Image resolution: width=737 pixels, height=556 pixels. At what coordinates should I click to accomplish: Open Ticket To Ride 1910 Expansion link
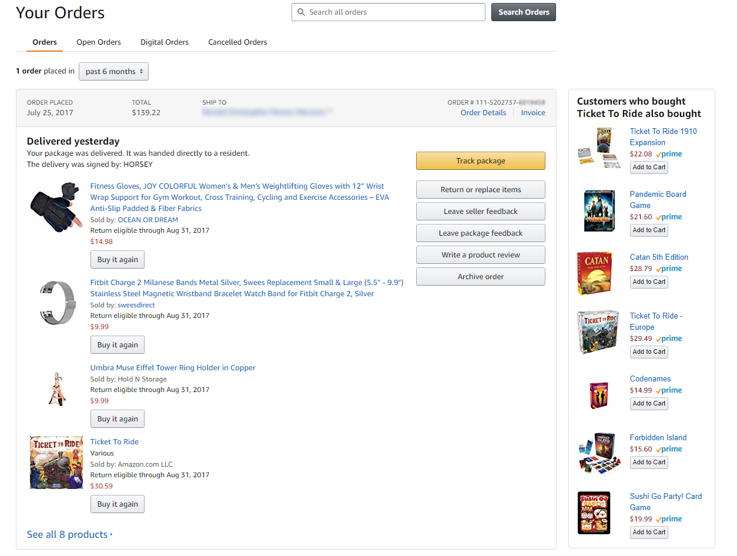[664, 137]
